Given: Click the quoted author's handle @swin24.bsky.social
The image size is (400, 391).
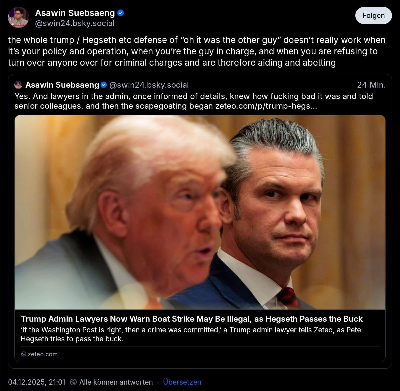Looking at the screenshot, I should [149, 85].
